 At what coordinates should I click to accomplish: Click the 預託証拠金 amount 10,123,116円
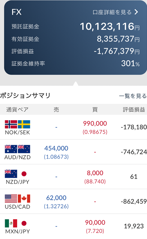click(x=110, y=27)
